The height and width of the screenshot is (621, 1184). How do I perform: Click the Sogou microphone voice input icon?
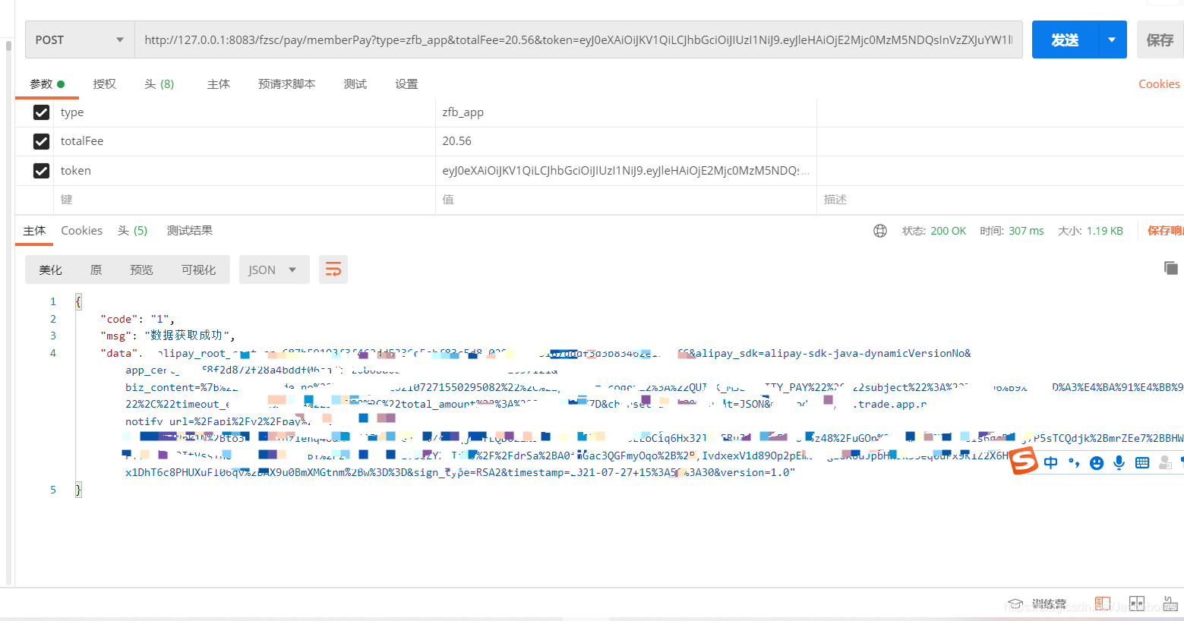1119,462
